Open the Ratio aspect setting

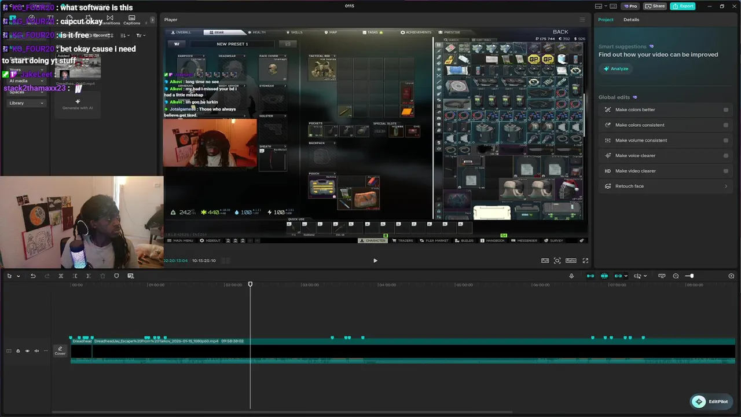pyautogui.click(x=571, y=261)
